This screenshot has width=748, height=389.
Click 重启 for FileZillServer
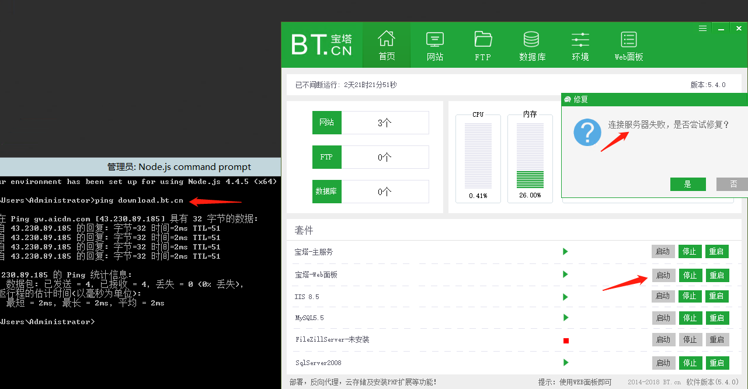717,339
